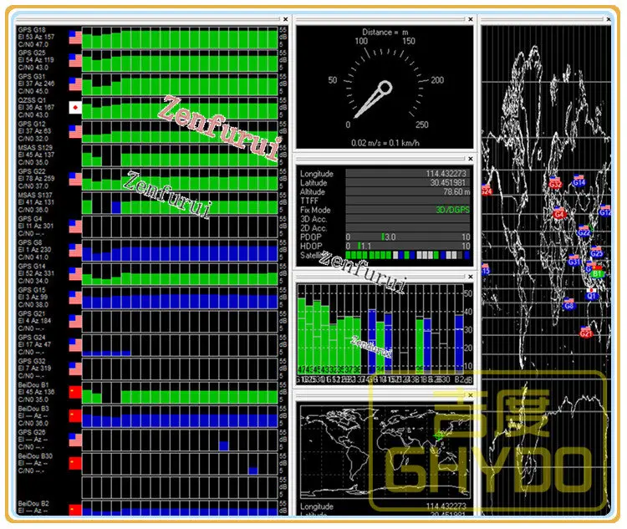The image size is (627, 529).
Task: Click the Latitude value 30.451981 in data panel
Action: coord(447,183)
